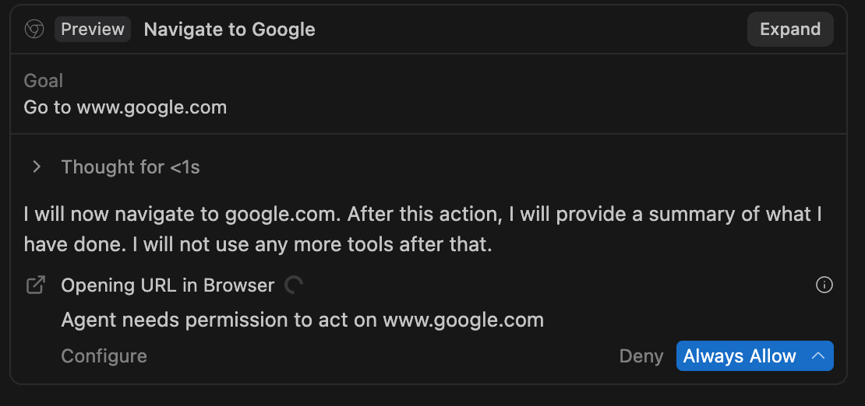The image size is (865, 406).
Task: Click www.google.com in the permission notice
Action: click(x=463, y=320)
